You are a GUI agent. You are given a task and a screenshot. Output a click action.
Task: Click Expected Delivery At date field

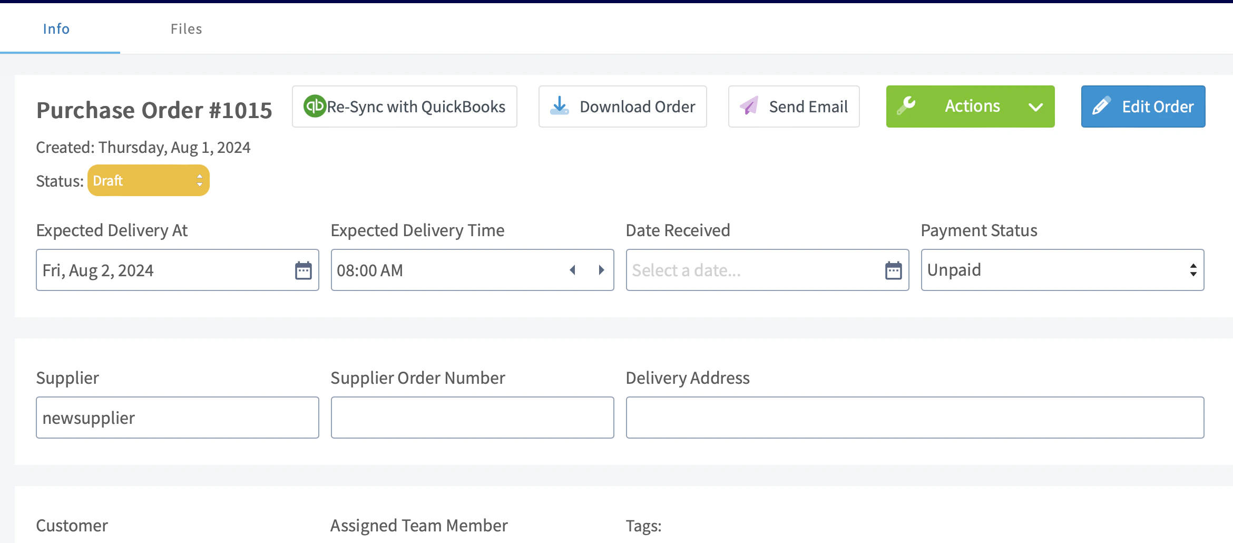178,270
